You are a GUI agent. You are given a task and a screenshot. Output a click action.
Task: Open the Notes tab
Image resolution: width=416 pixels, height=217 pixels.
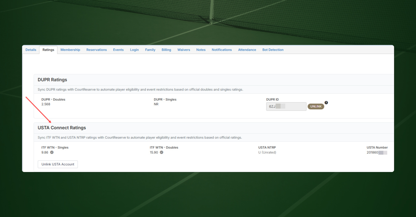pyautogui.click(x=201, y=50)
